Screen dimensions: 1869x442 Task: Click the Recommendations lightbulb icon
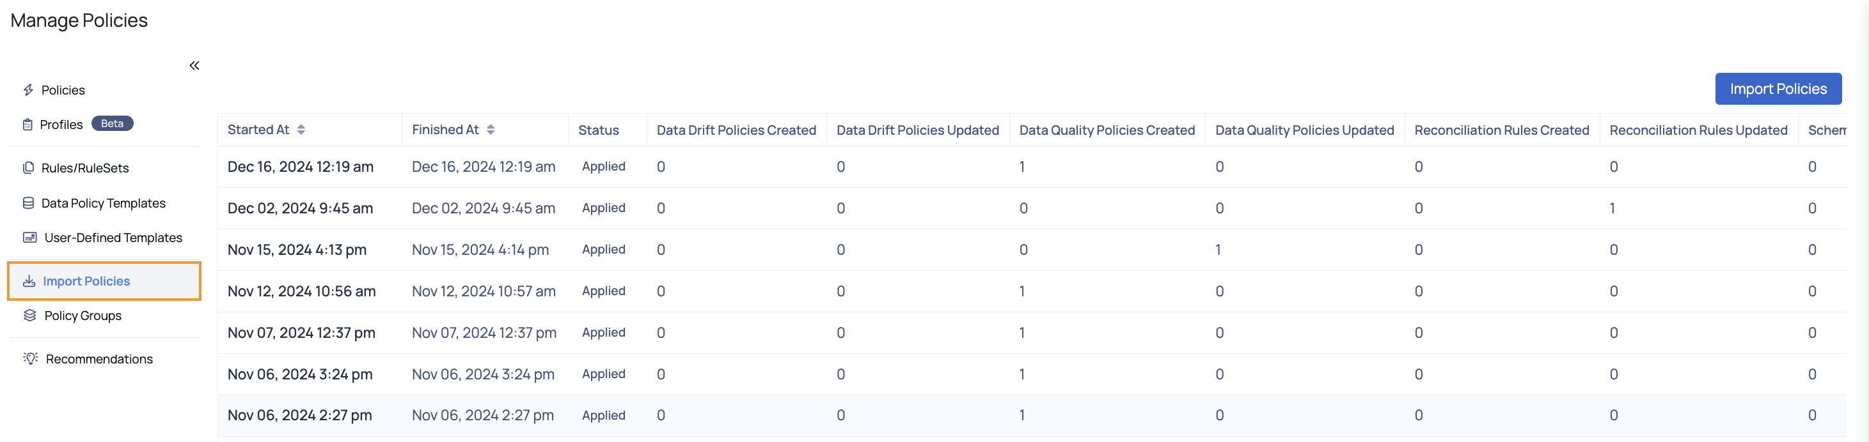(x=31, y=358)
